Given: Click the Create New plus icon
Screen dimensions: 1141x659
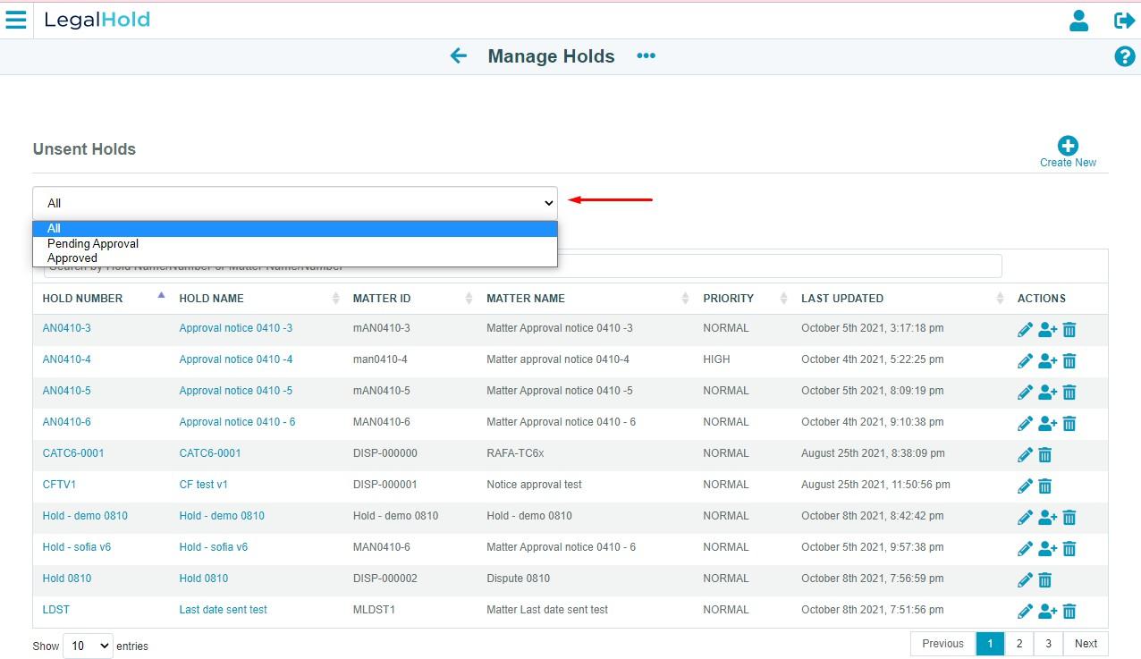Looking at the screenshot, I should [x=1068, y=146].
